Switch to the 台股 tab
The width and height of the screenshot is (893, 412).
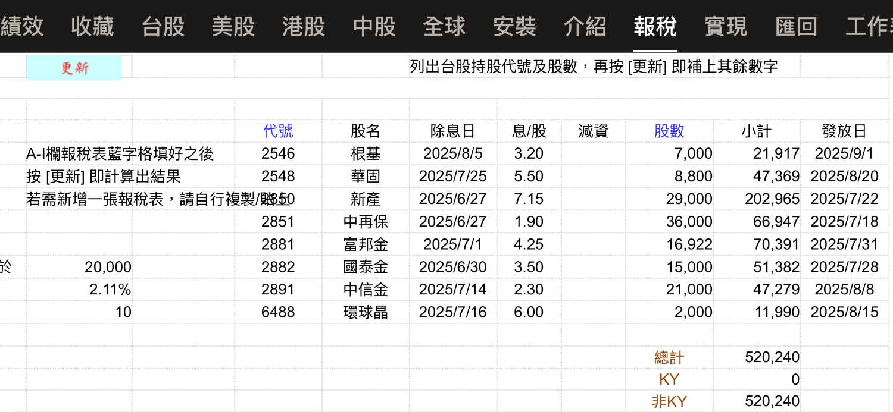[x=163, y=27]
